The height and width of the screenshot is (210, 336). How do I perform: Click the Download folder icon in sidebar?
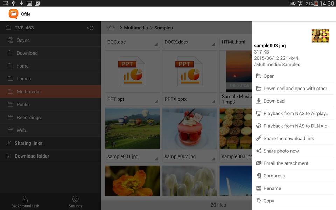pos(8,156)
